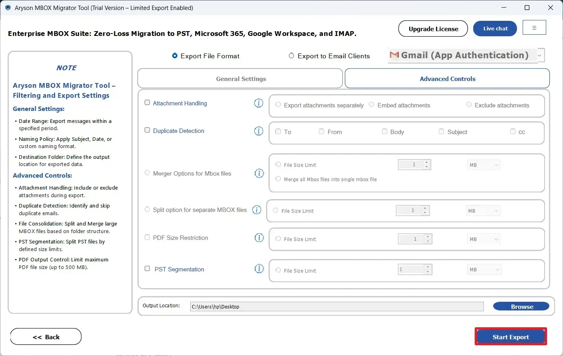Image resolution: width=563 pixels, height=356 pixels.
Task: Decrease the Split option file size value
Action: pos(426,213)
